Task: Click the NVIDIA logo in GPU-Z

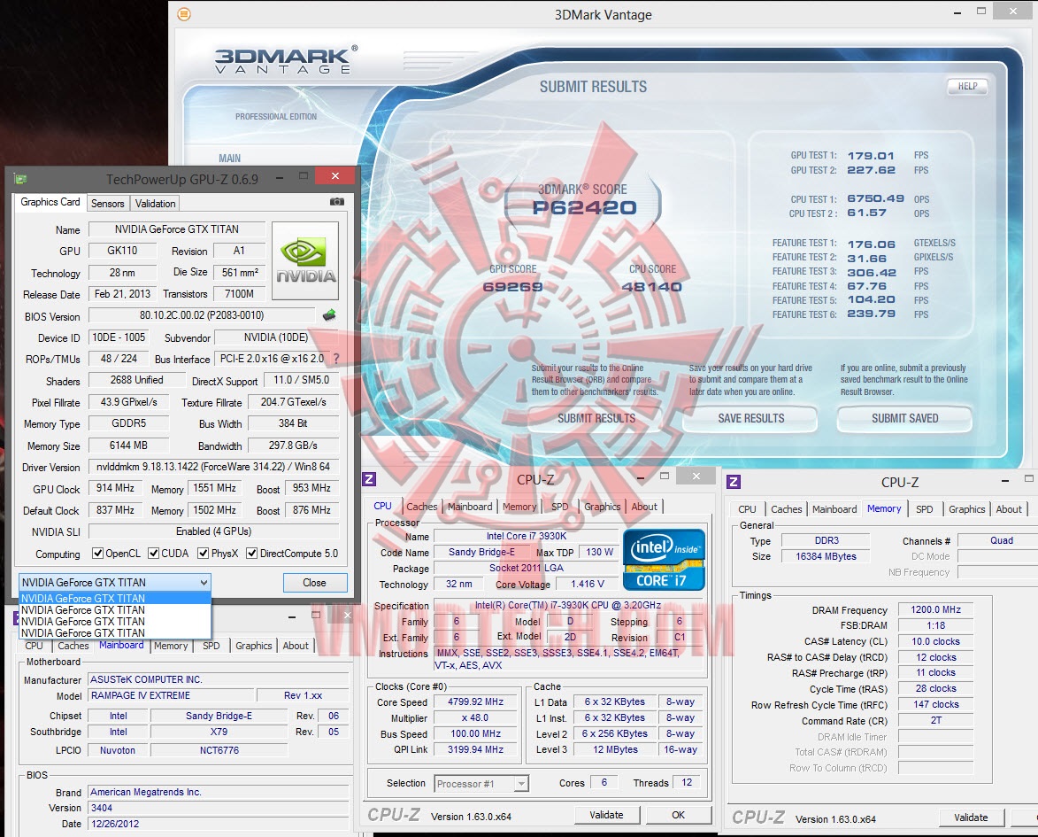Action: (305, 260)
